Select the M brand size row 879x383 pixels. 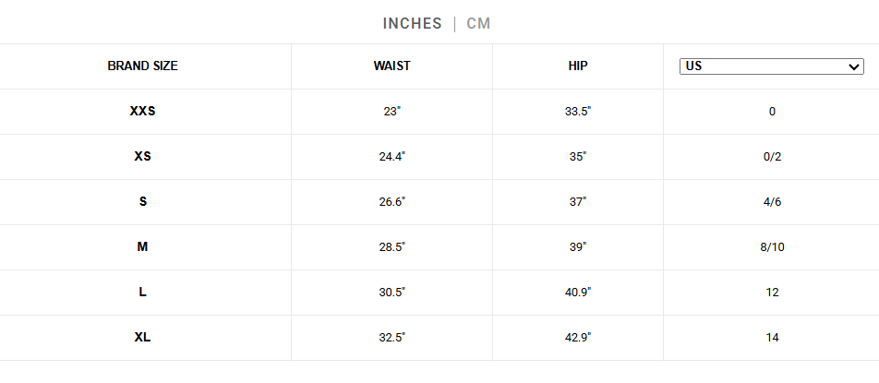142,247
